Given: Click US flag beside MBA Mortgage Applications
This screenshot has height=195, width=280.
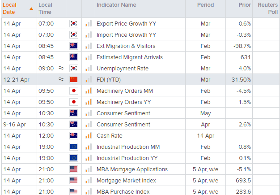Looking at the screenshot, I should [x=74, y=169].
